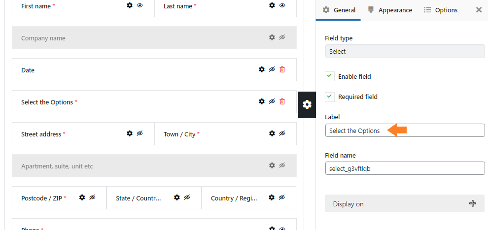Open settings gear for First name field
Viewport: 488px width, 230px height.
(x=130, y=5)
